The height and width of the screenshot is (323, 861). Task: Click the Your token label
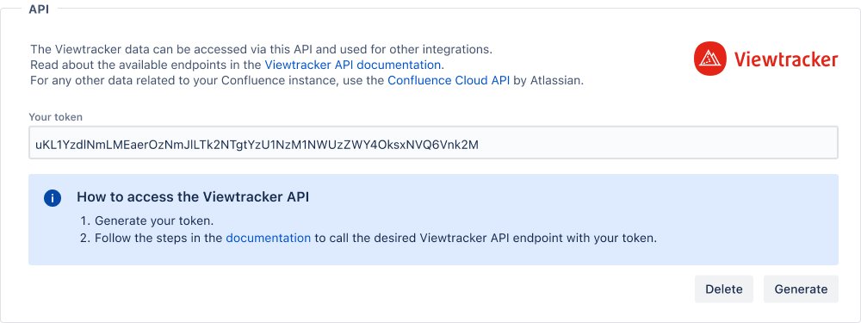tap(56, 117)
